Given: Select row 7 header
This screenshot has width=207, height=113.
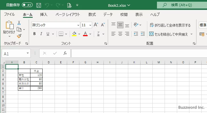Looking at the screenshot, I should point(3,93).
